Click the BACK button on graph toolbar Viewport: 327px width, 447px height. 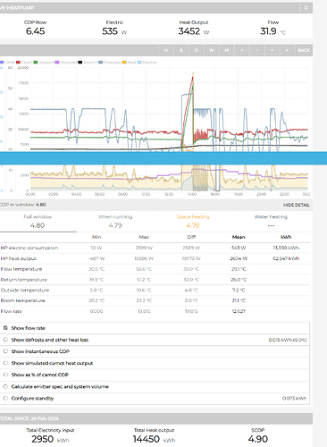(x=304, y=50)
